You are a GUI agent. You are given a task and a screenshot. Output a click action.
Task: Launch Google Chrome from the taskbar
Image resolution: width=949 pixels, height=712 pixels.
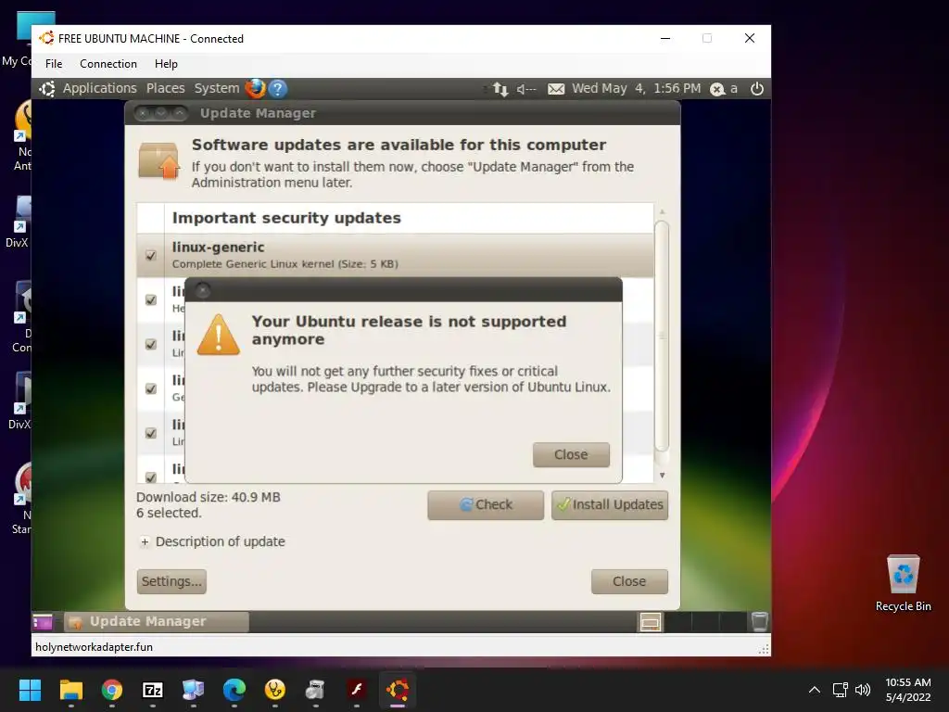coord(112,690)
